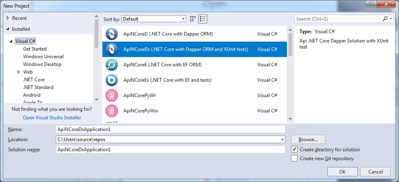Expand the Web tree node
The image size is (399, 182).
pyautogui.click(x=19, y=72)
